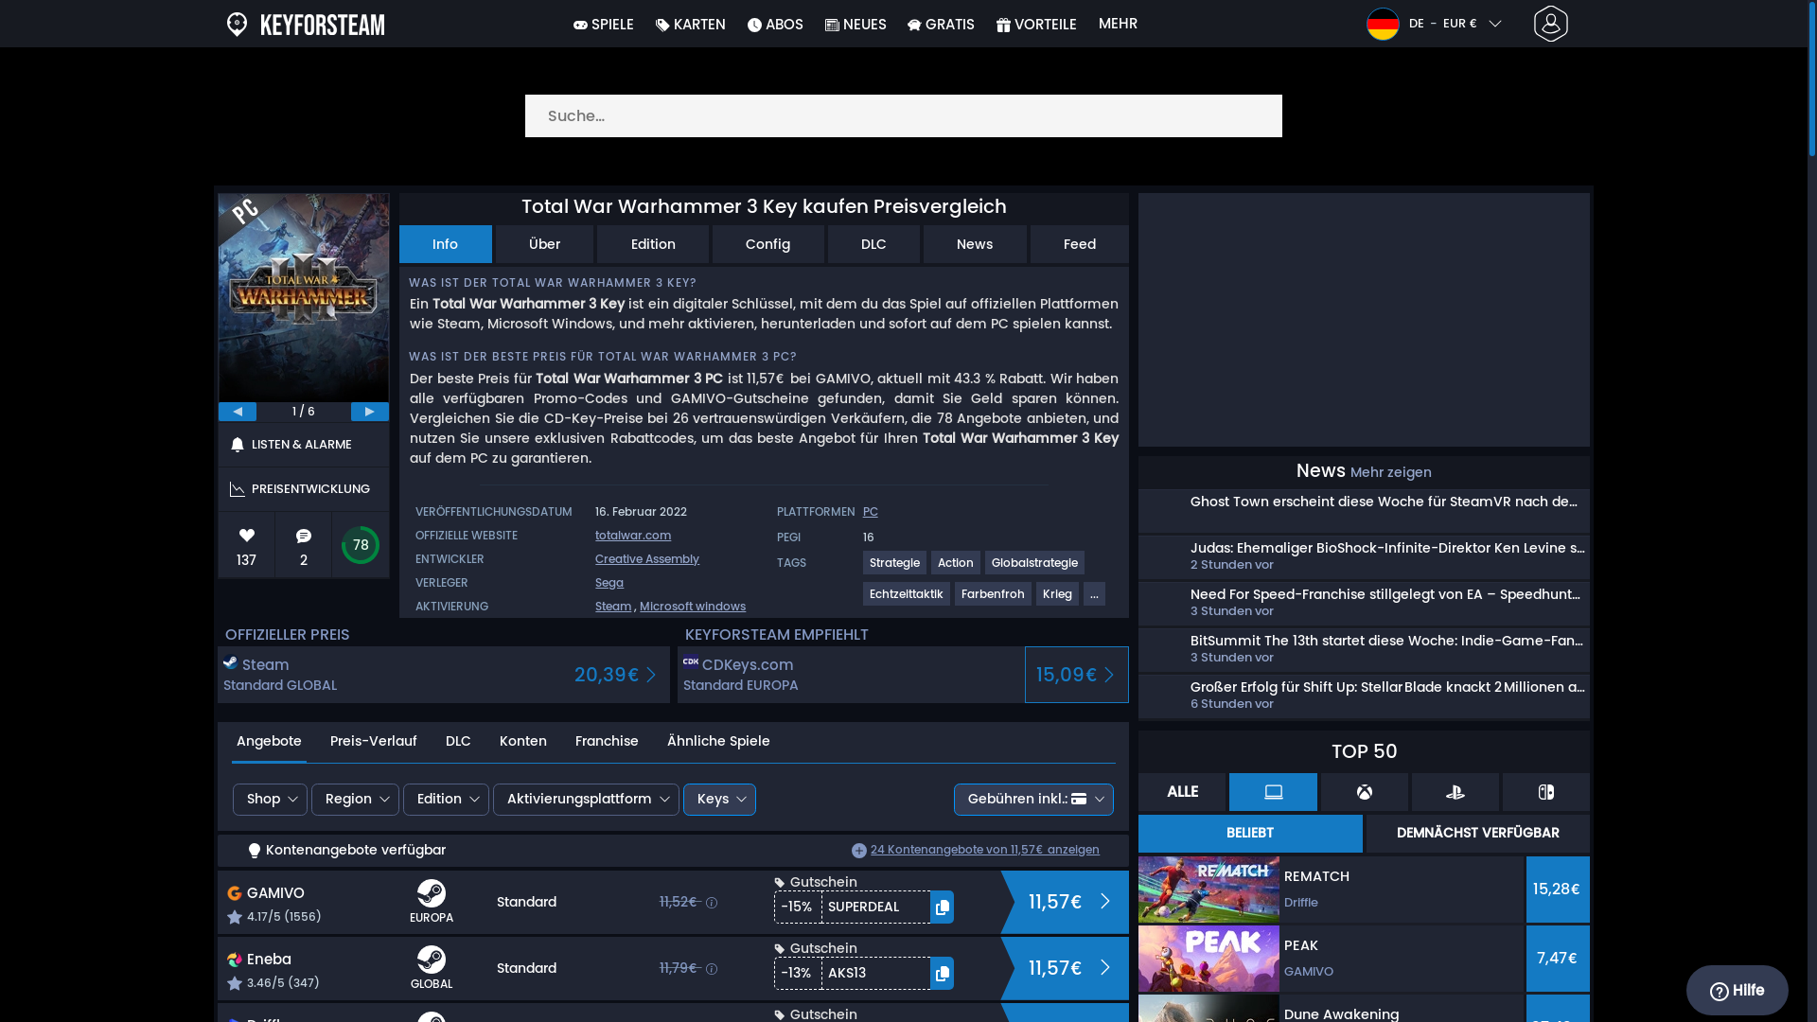This screenshot has height=1022, width=1817.
Task: Open Listen & Alarme bell
Action: [x=304, y=445]
